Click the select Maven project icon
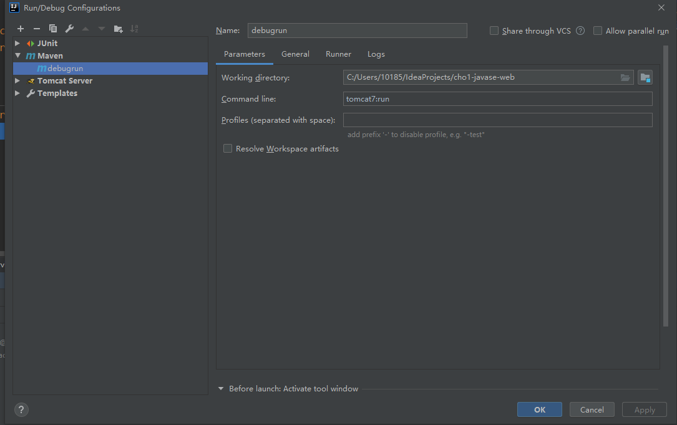The width and height of the screenshot is (677, 425). click(645, 77)
